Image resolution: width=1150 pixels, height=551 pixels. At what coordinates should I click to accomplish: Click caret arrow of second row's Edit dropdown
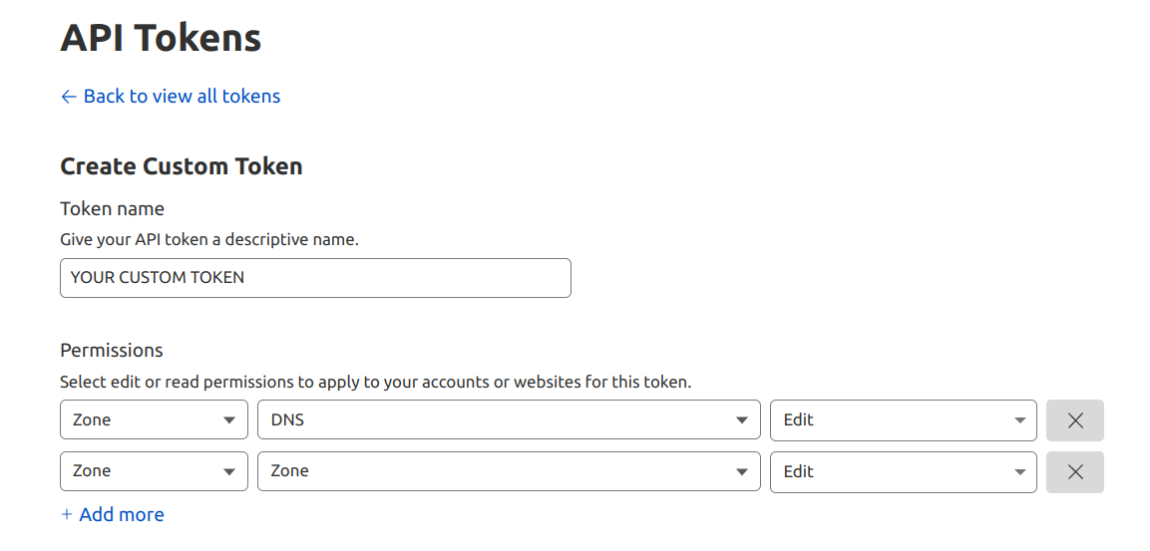pos(1019,471)
